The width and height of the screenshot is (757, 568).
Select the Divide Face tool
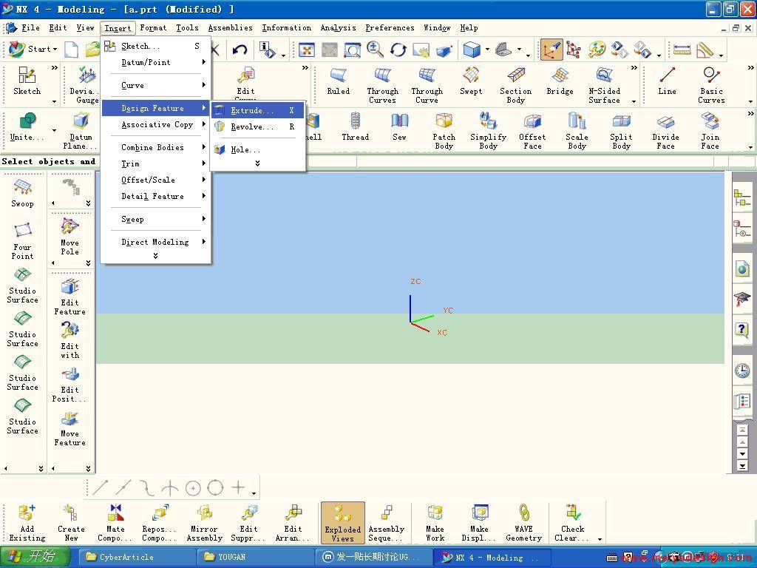click(666, 132)
